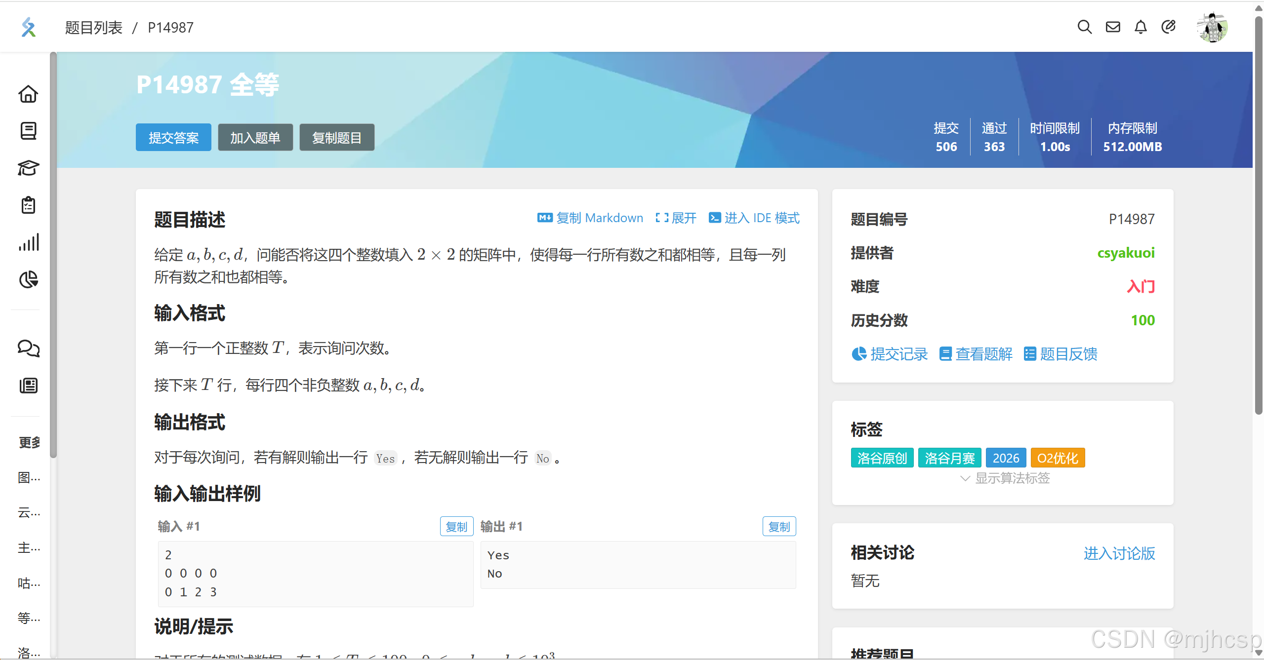
Task: Open the user avatar thumbnail
Action: tap(1212, 28)
